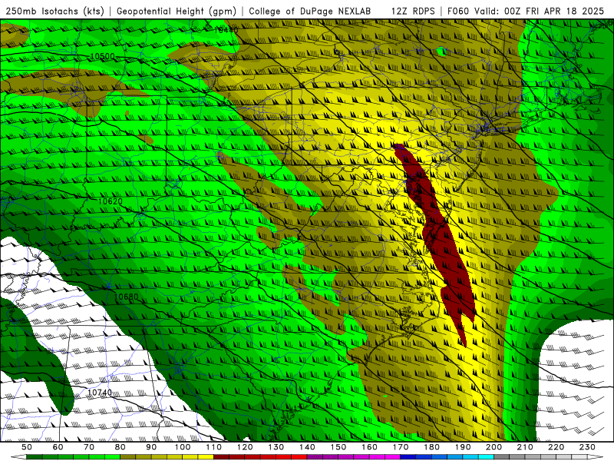Click the dark green swatch under 50

pos(35,457)
